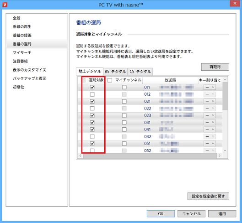Uncheck 選局対象 for channel 011

(x=92, y=87)
